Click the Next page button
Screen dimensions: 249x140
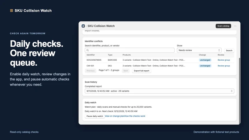126,71
